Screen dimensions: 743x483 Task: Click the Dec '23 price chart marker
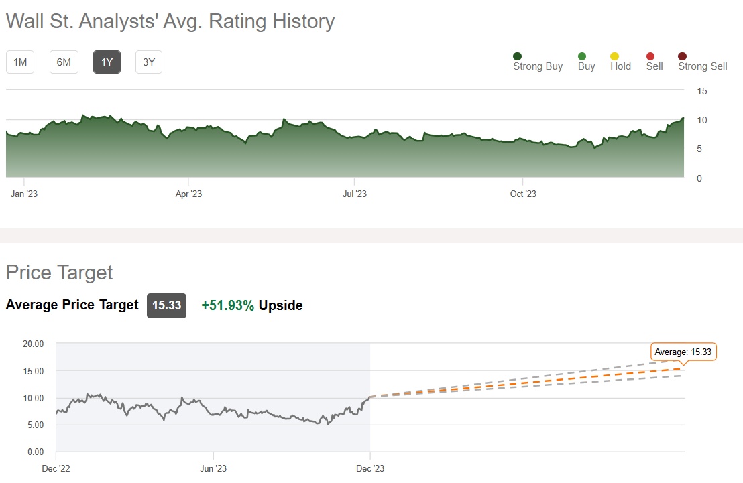point(370,468)
